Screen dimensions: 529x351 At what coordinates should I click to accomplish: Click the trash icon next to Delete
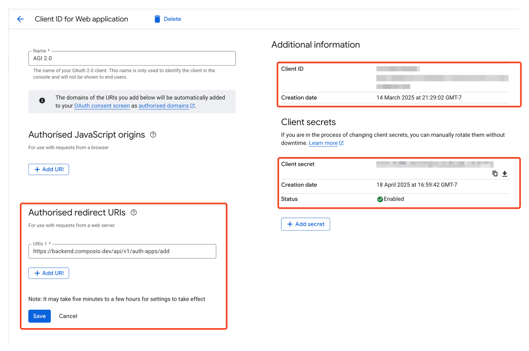[x=157, y=19]
